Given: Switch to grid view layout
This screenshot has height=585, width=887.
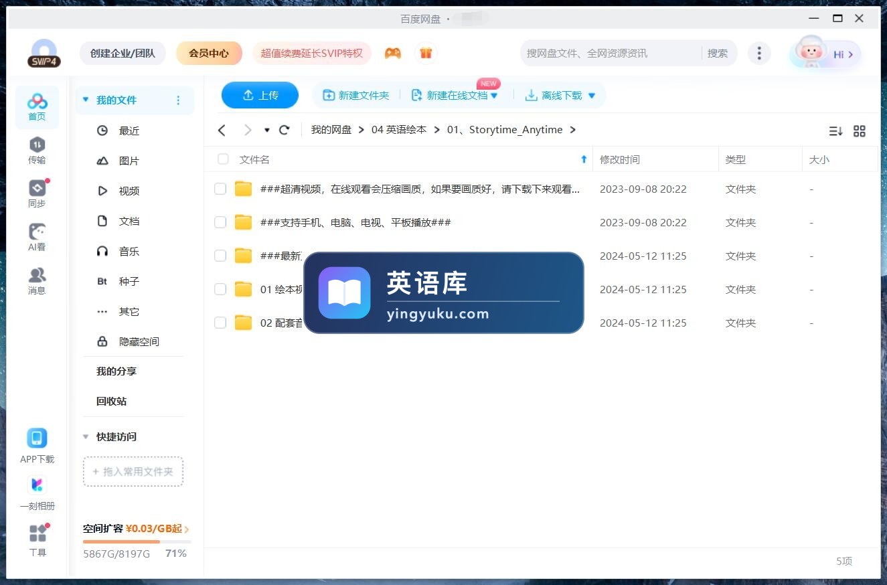Looking at the screenshot, I should pos(860,131).
